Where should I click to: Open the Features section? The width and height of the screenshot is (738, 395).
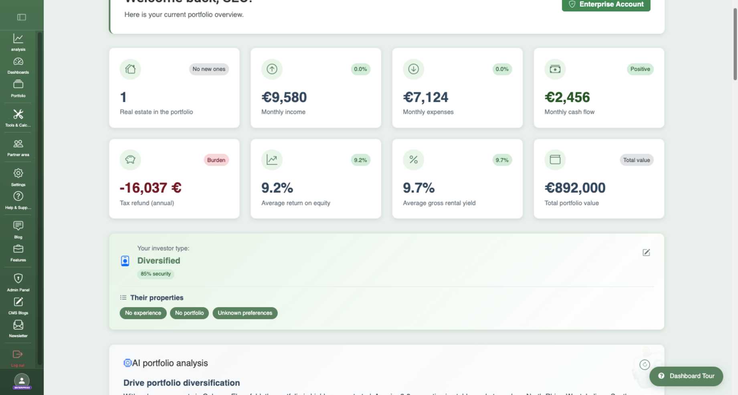tap(18, 252)
